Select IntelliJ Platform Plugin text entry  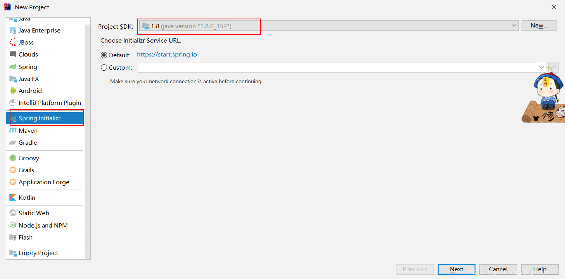pyautogui.click(x=50, y=103)
